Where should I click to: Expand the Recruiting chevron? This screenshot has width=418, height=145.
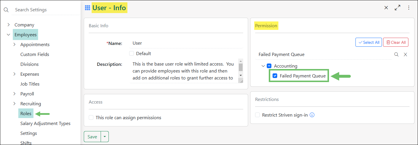14,104
